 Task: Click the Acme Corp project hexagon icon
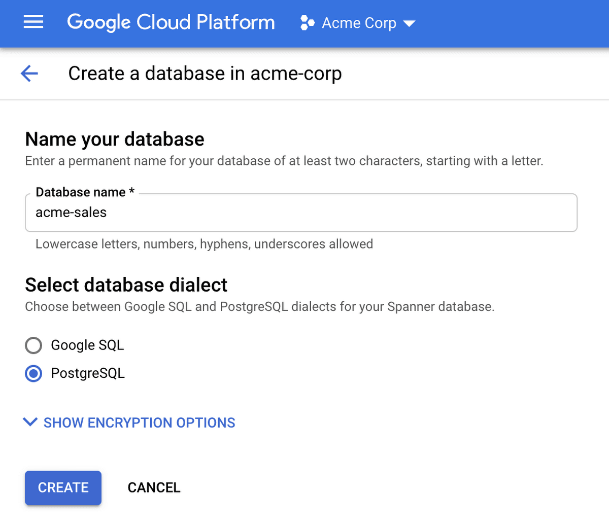point(307,23)
